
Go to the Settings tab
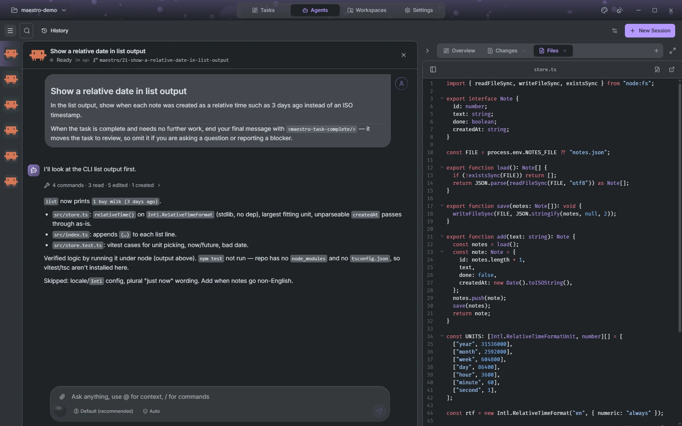pyautogui.click(x=419, y=10)
